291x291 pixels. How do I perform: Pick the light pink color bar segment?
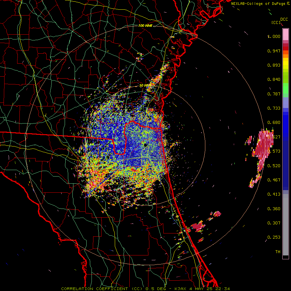click(x=286, y=35)
